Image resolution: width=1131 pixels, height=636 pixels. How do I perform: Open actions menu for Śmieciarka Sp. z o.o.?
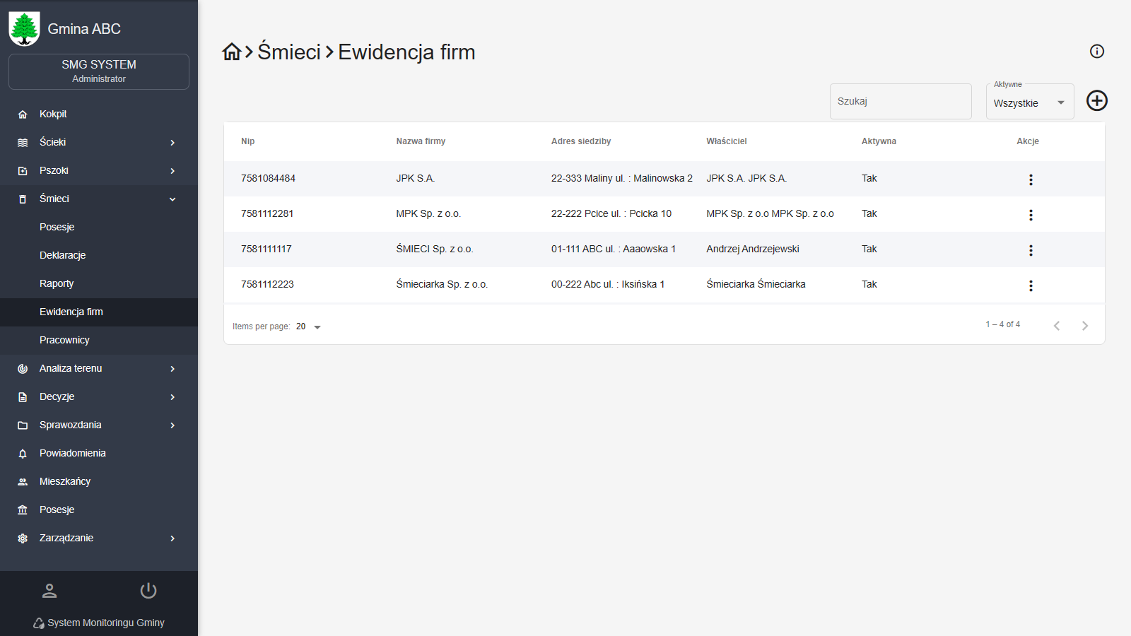click(x=1031, y=285)
